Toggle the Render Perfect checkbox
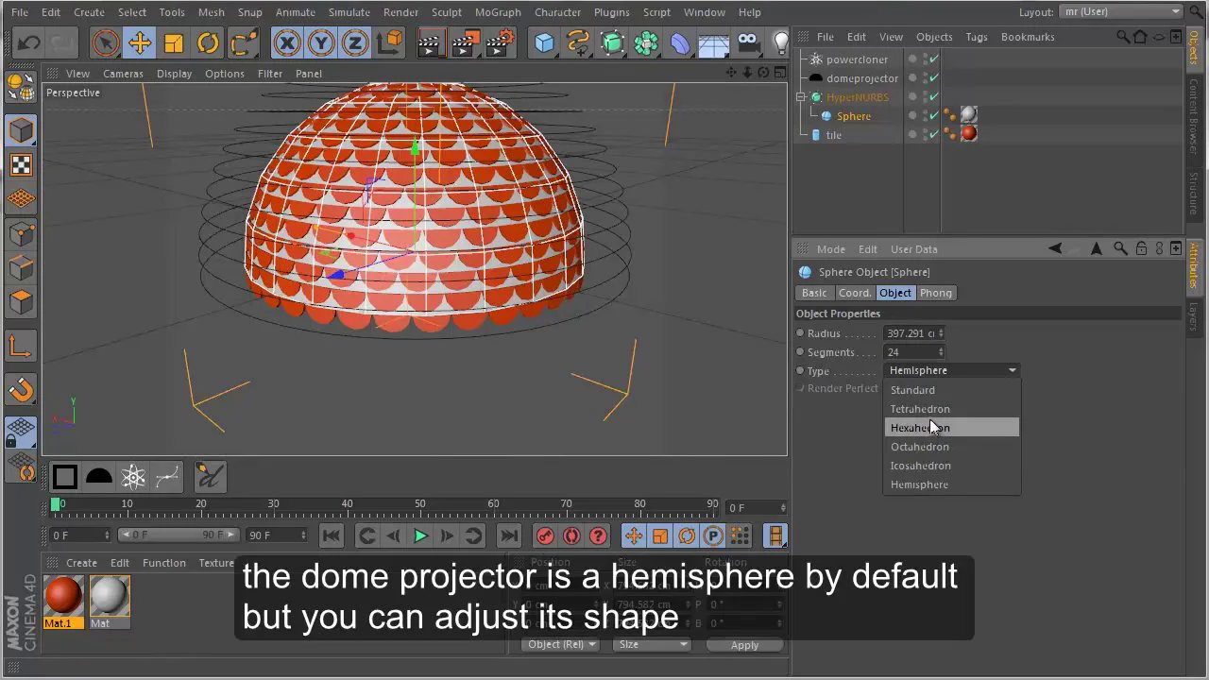 (801, 388)
